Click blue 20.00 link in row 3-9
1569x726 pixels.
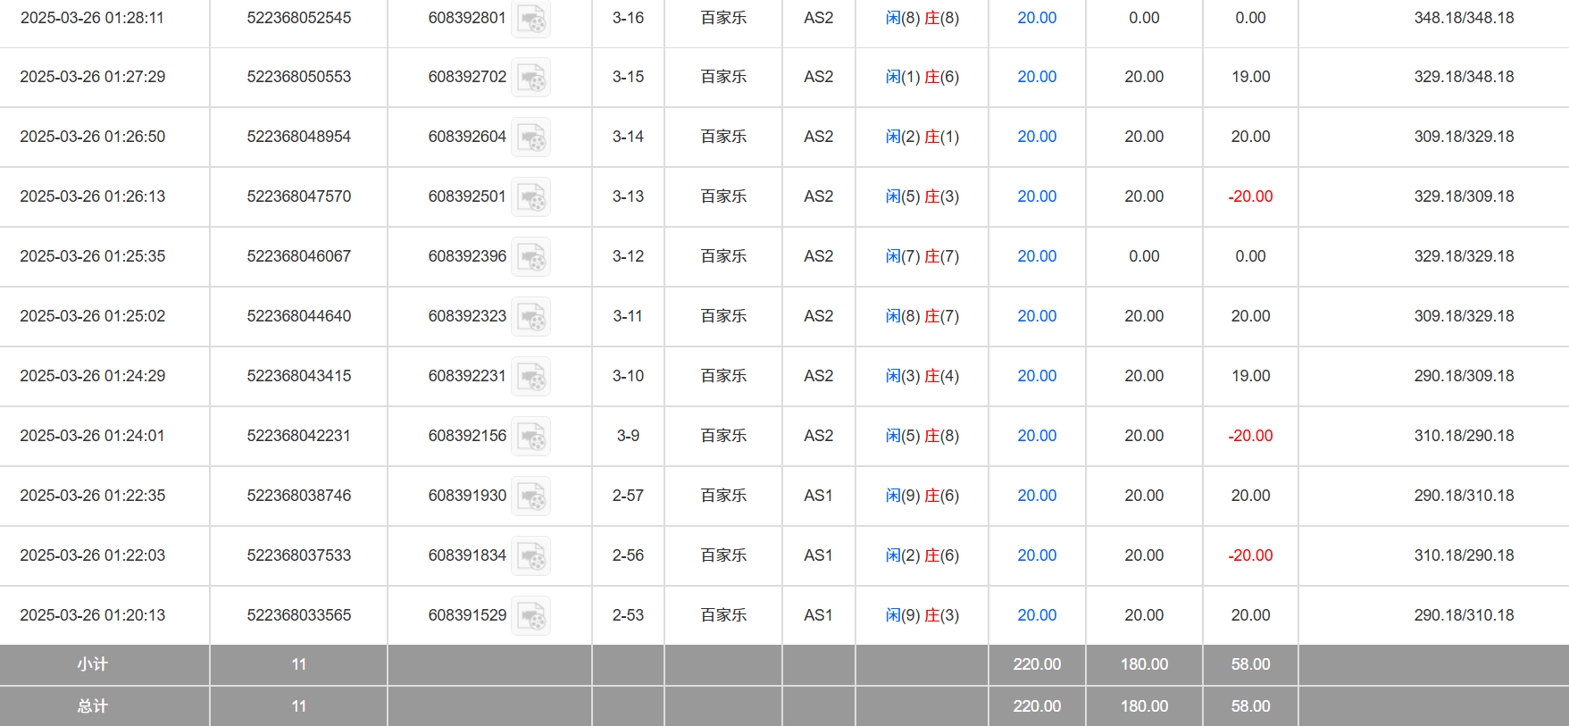point(1037,436)
